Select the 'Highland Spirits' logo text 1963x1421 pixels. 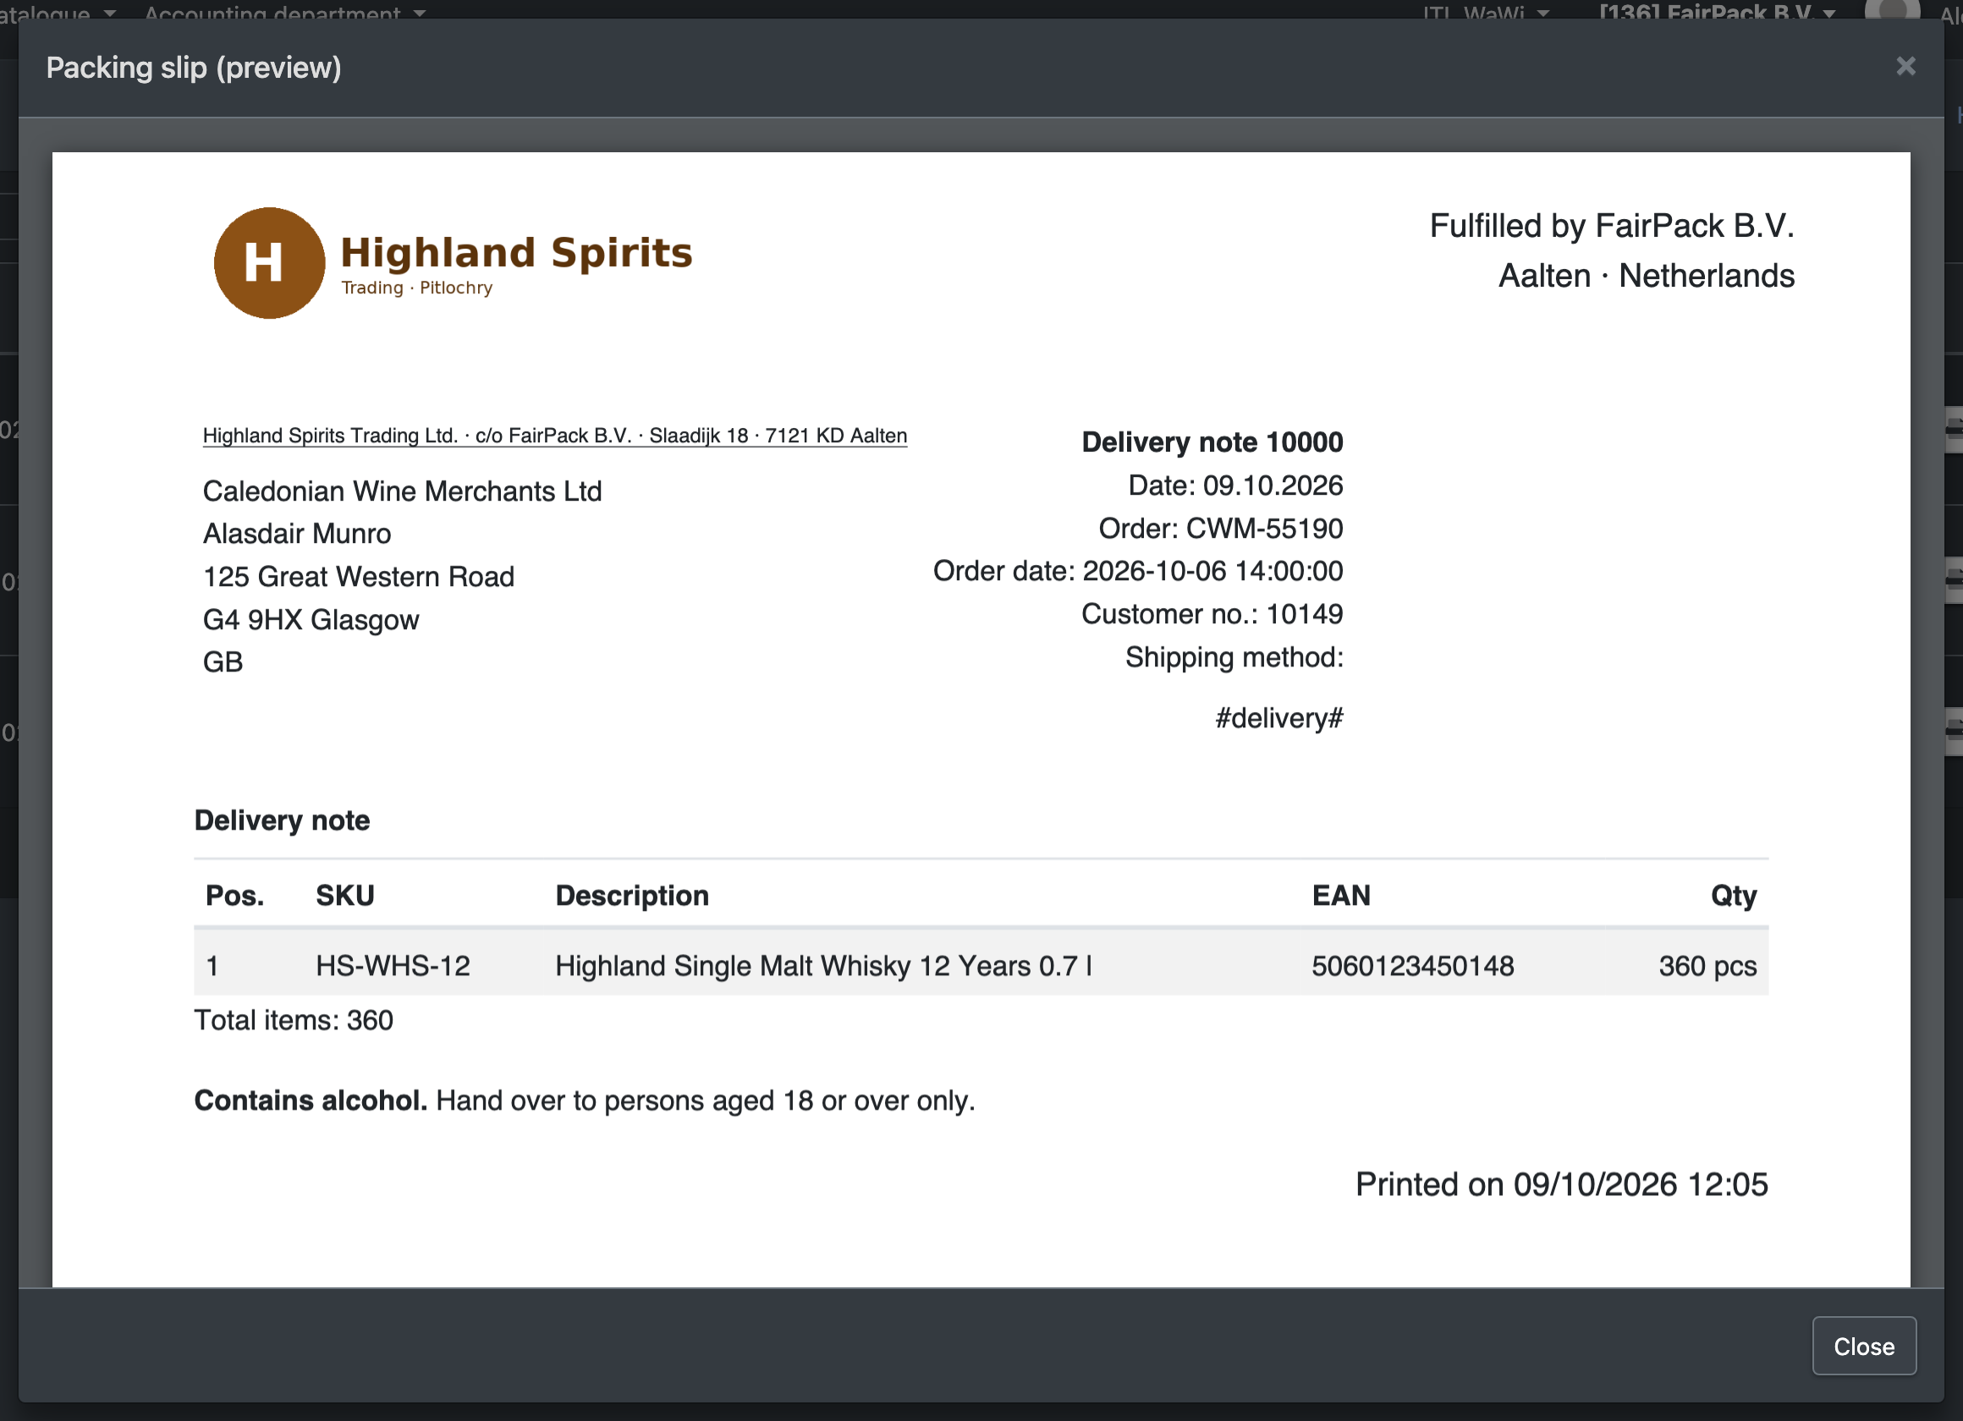(x=517, y=253)
